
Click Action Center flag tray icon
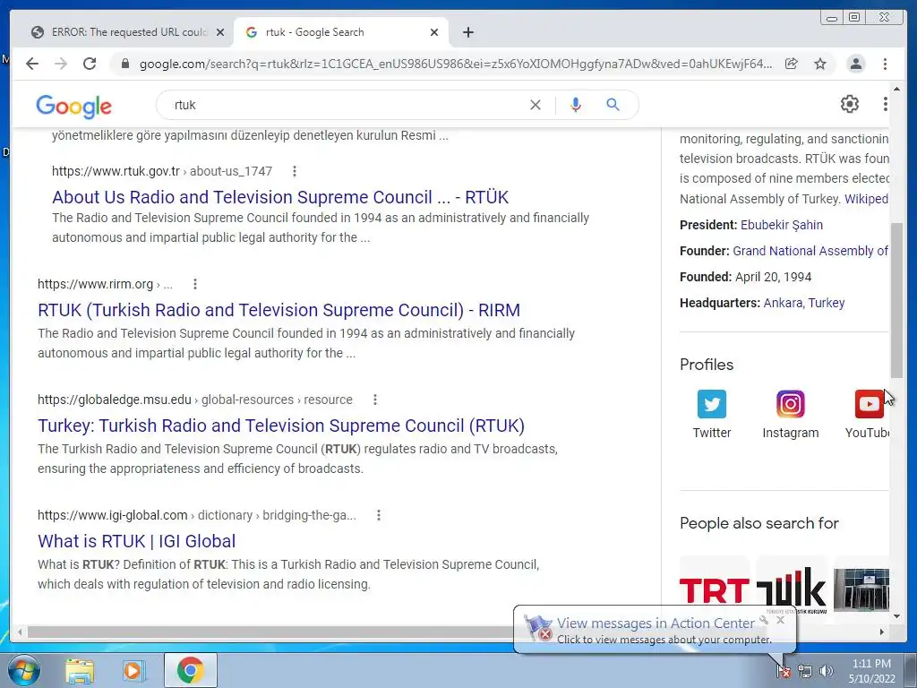click(784, 671)
